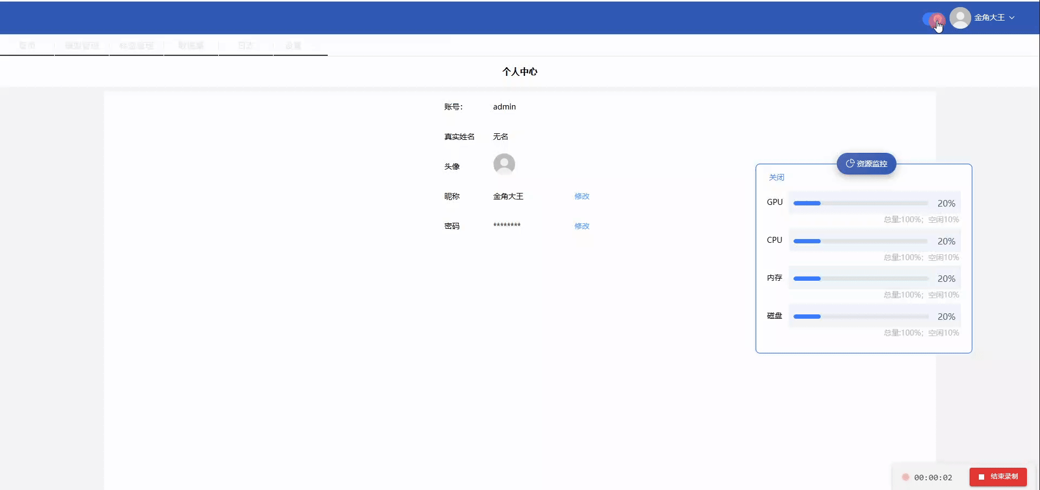Click 修改 next to the nickname field
Image resolution: width=1040 pixels, height=490 pixels.
coord(581,196)
